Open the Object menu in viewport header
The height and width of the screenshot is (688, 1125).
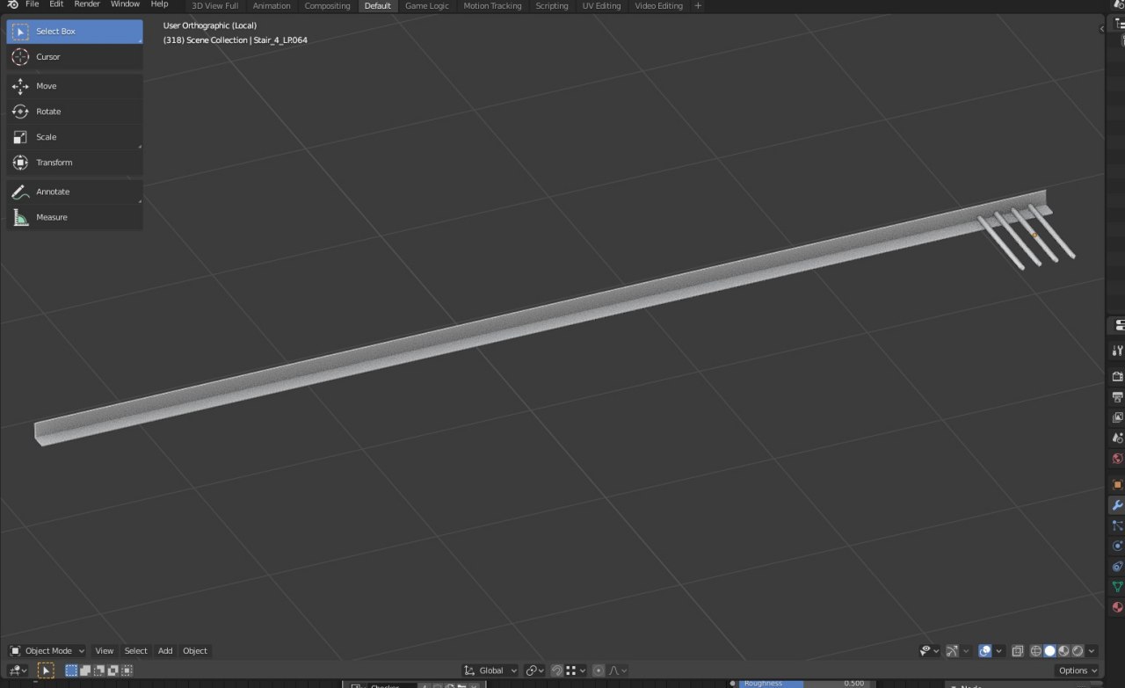tap(195, 651)
